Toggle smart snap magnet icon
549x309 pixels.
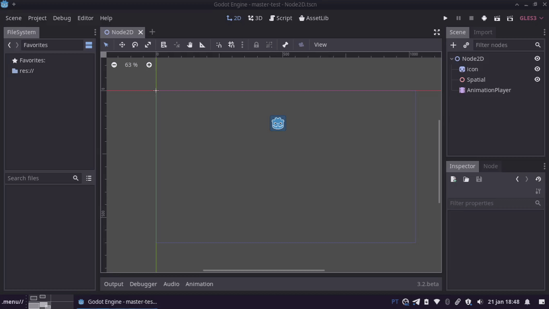click(x=219, y=45)
